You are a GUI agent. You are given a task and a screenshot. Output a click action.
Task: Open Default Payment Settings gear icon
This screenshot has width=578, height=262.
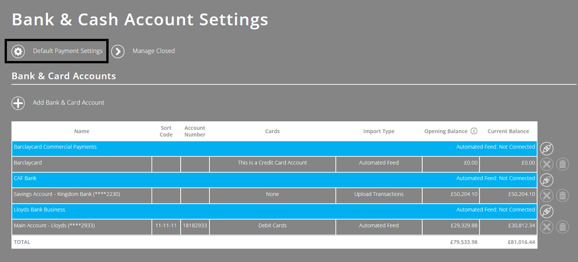tap(18, 51)
